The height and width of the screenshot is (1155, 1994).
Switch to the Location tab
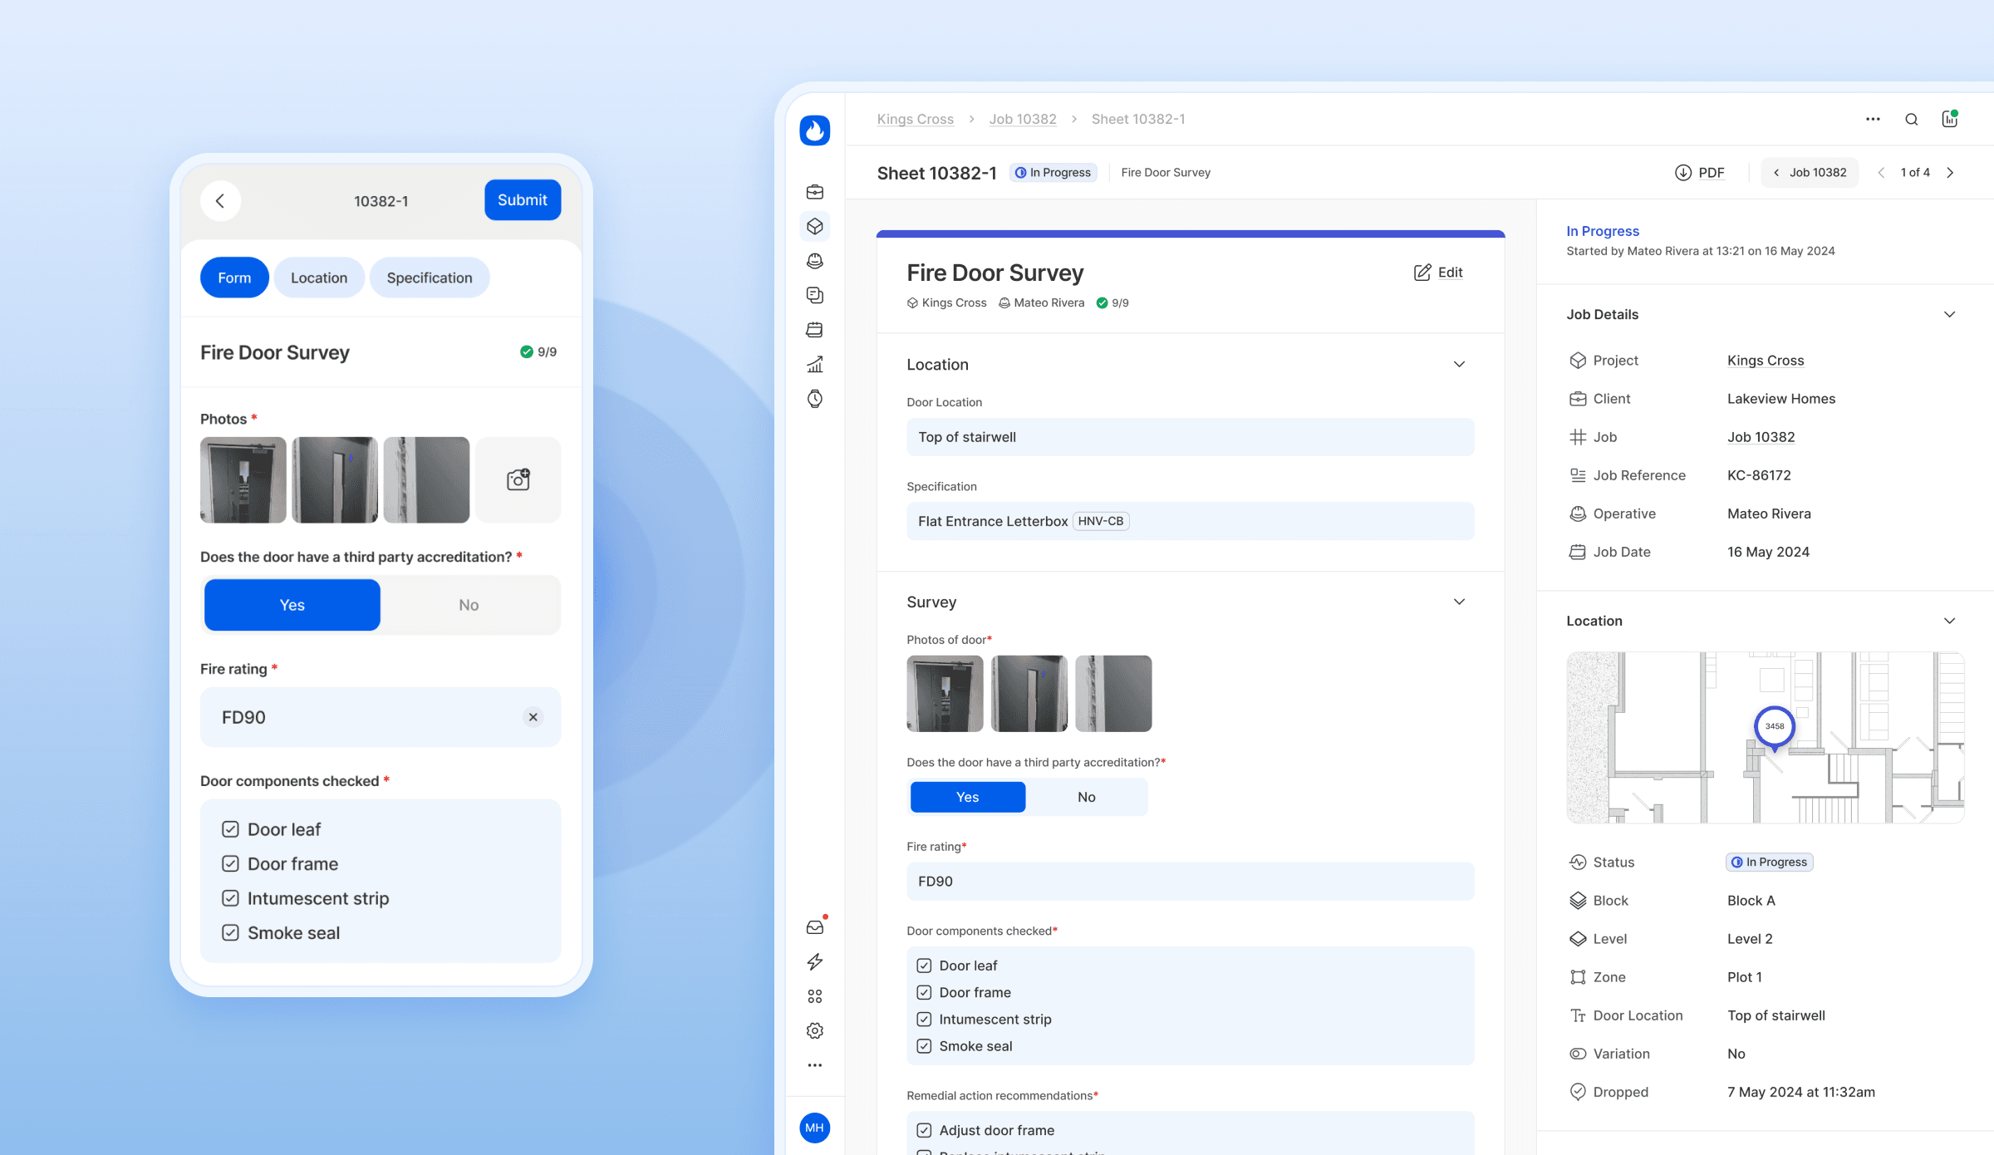click(319, 277)
